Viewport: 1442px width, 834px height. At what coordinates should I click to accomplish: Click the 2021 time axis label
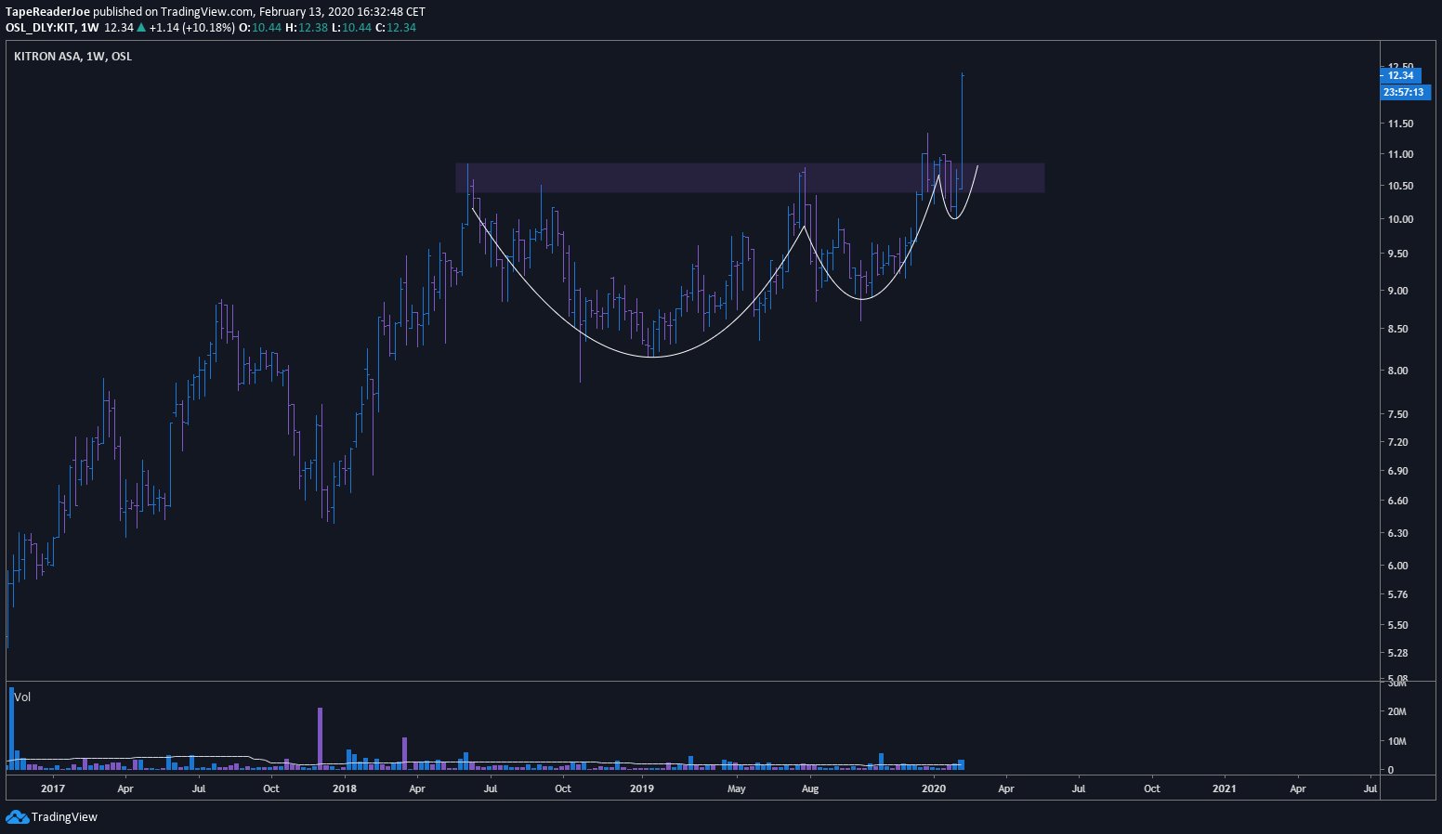[1225, 788]
